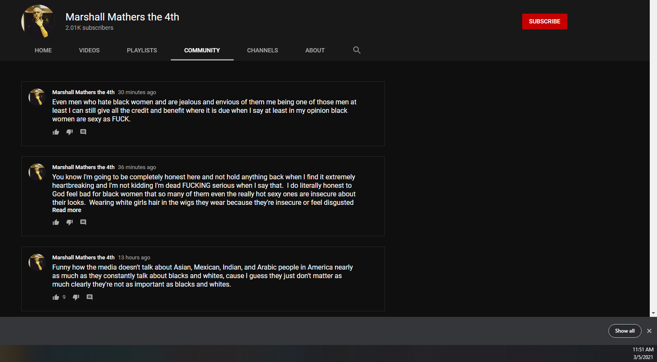Image resolution: width=657 pixels, height=362 pixels.
Task: Subscribe to Marshall Mathers the 4th
Action: (x=545, y=21)
